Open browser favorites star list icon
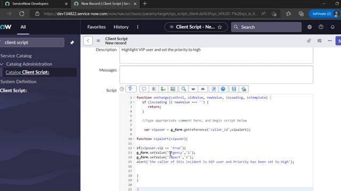The width and height of the screenshot is (341, 191). (288, 14)
